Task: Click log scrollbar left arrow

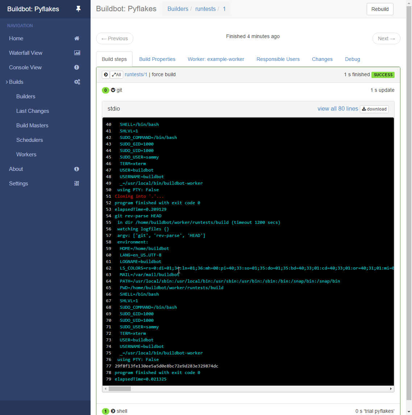Action: (105, 389)
